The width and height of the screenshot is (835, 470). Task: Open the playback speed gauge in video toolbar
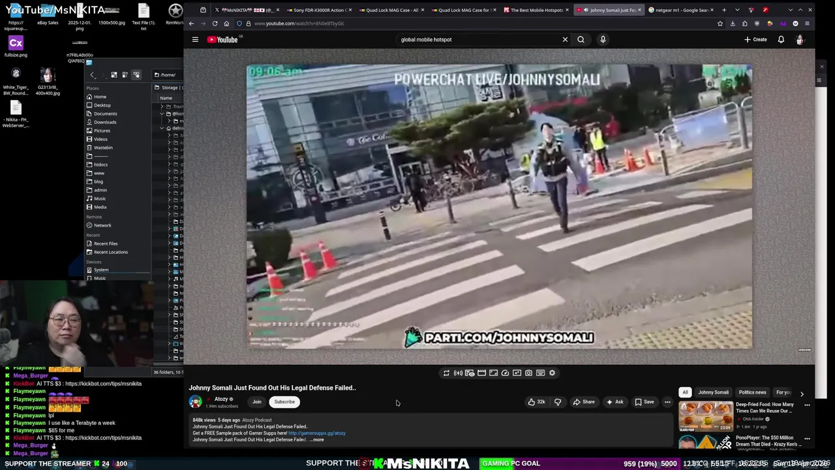click(x=505, y=373)
